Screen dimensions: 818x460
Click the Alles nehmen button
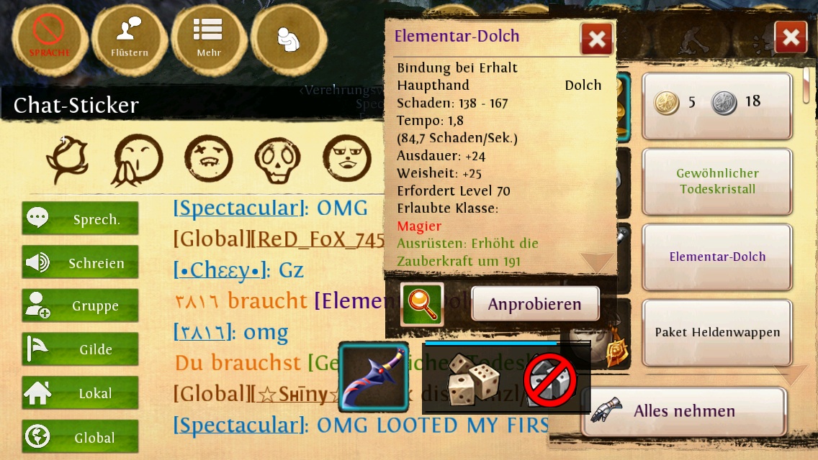[x=683, y=411]
